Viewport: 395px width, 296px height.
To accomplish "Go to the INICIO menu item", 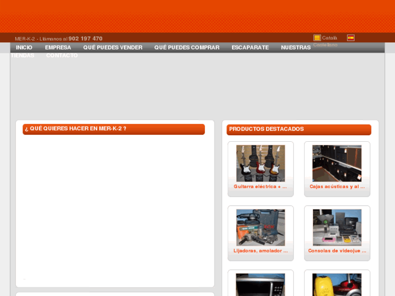I will (24, 48).
